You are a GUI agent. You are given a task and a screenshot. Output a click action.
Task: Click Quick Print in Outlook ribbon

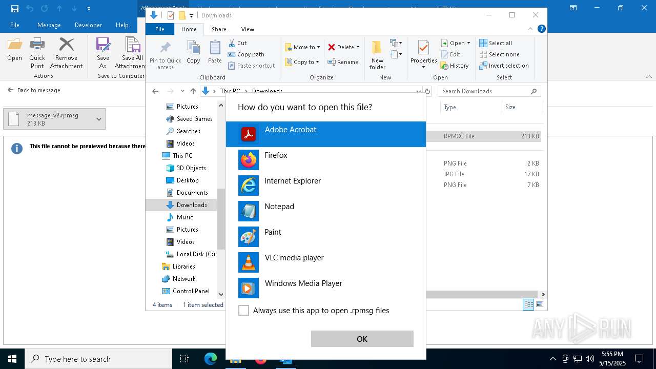tap(37, 53)
